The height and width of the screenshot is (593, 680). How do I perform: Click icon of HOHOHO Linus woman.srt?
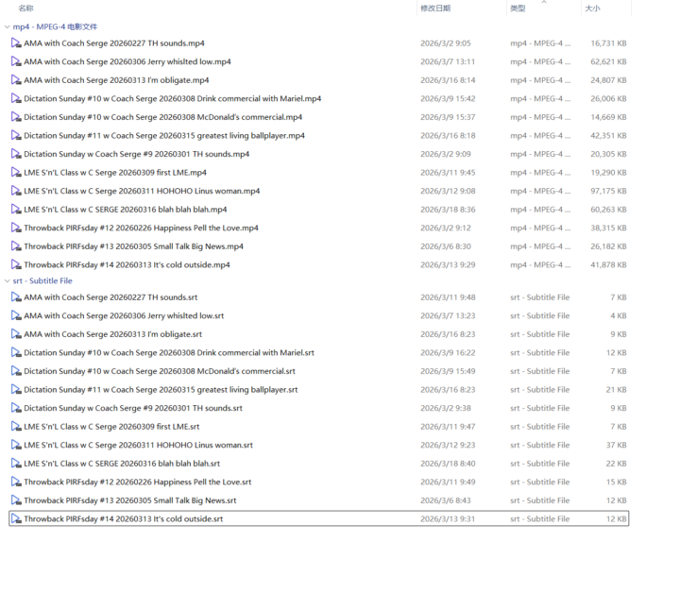pos(16,445)
